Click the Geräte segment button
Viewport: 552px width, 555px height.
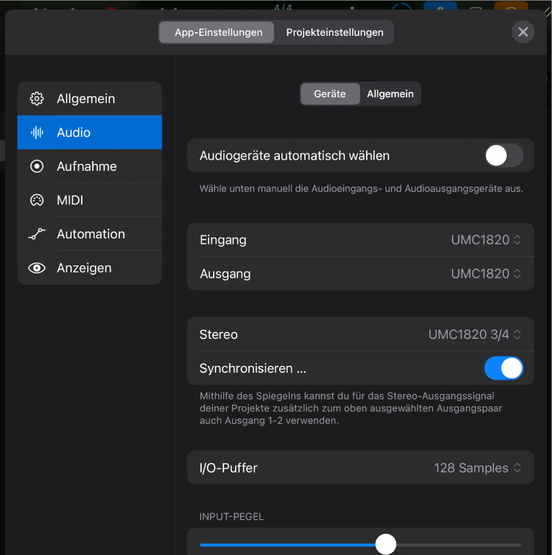[x=330, y=94]
